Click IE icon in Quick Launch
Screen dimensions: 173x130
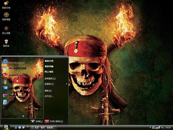pyautogui.click(x=16, y=128)
